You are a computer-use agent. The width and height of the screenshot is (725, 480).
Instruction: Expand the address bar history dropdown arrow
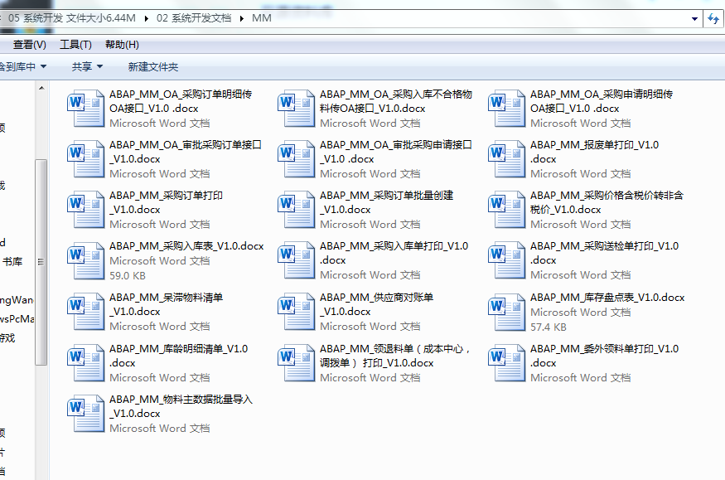tap(694, 18)
